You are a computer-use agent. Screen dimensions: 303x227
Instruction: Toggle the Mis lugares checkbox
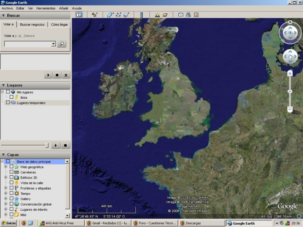(x=8, y=92)
